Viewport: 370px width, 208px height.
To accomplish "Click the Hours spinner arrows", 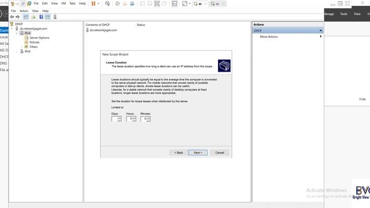I will [134, 118].
